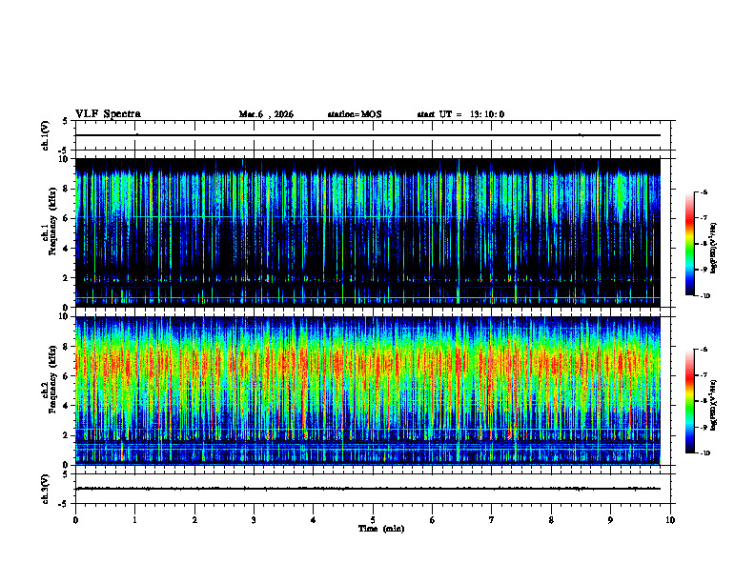
Task: Click the ch.2 spectrogram panel
Action: [x=368, y=391]
